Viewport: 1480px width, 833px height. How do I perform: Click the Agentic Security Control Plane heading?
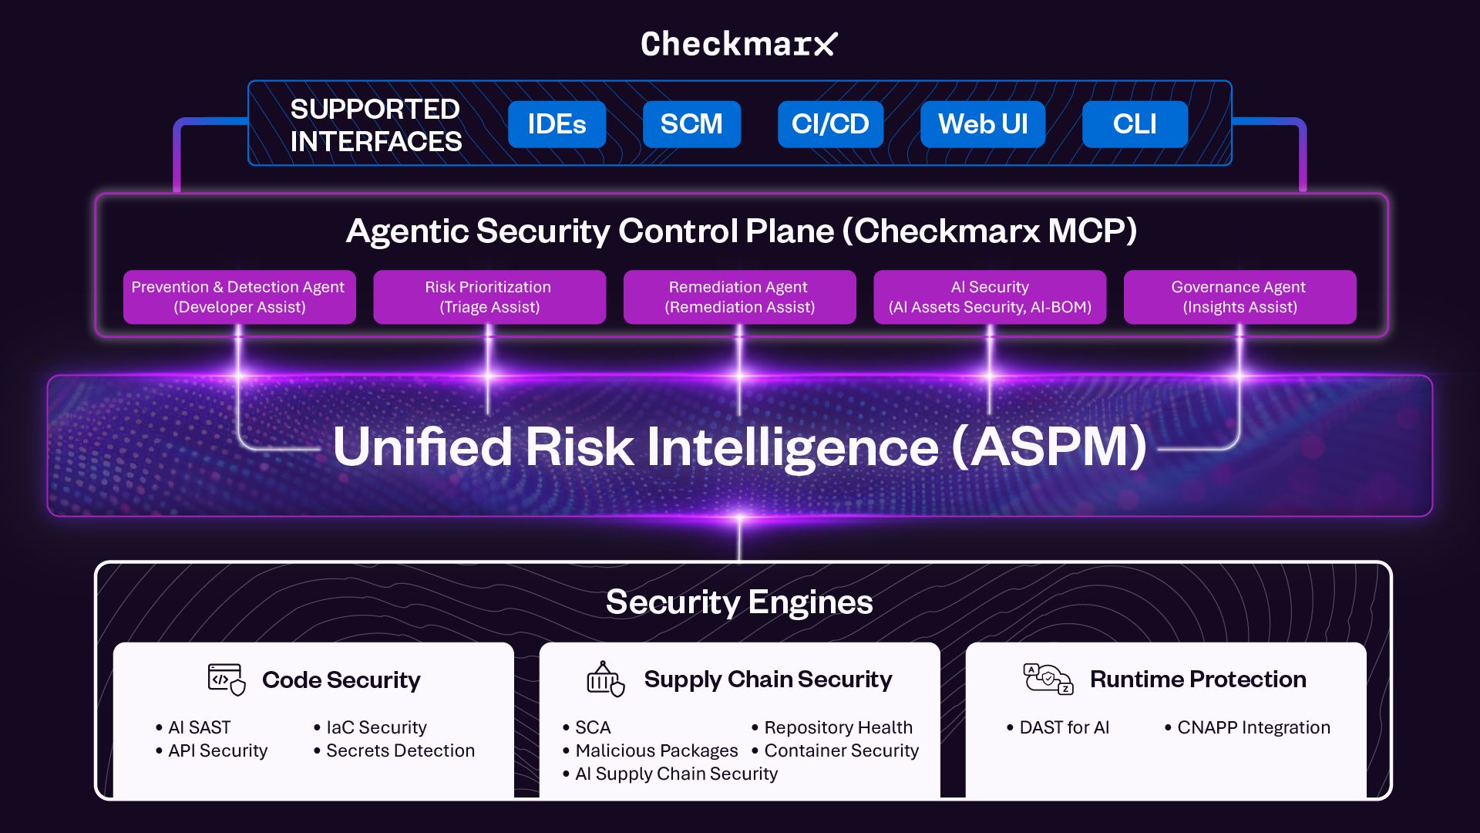click(x=741, y=231)
